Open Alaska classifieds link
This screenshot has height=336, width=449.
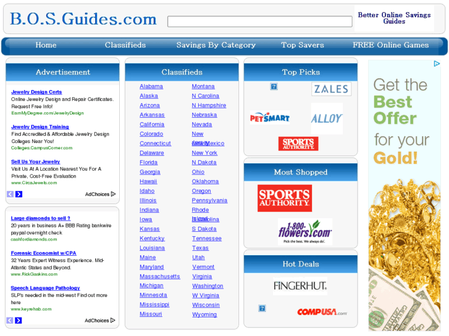[149, 96]
